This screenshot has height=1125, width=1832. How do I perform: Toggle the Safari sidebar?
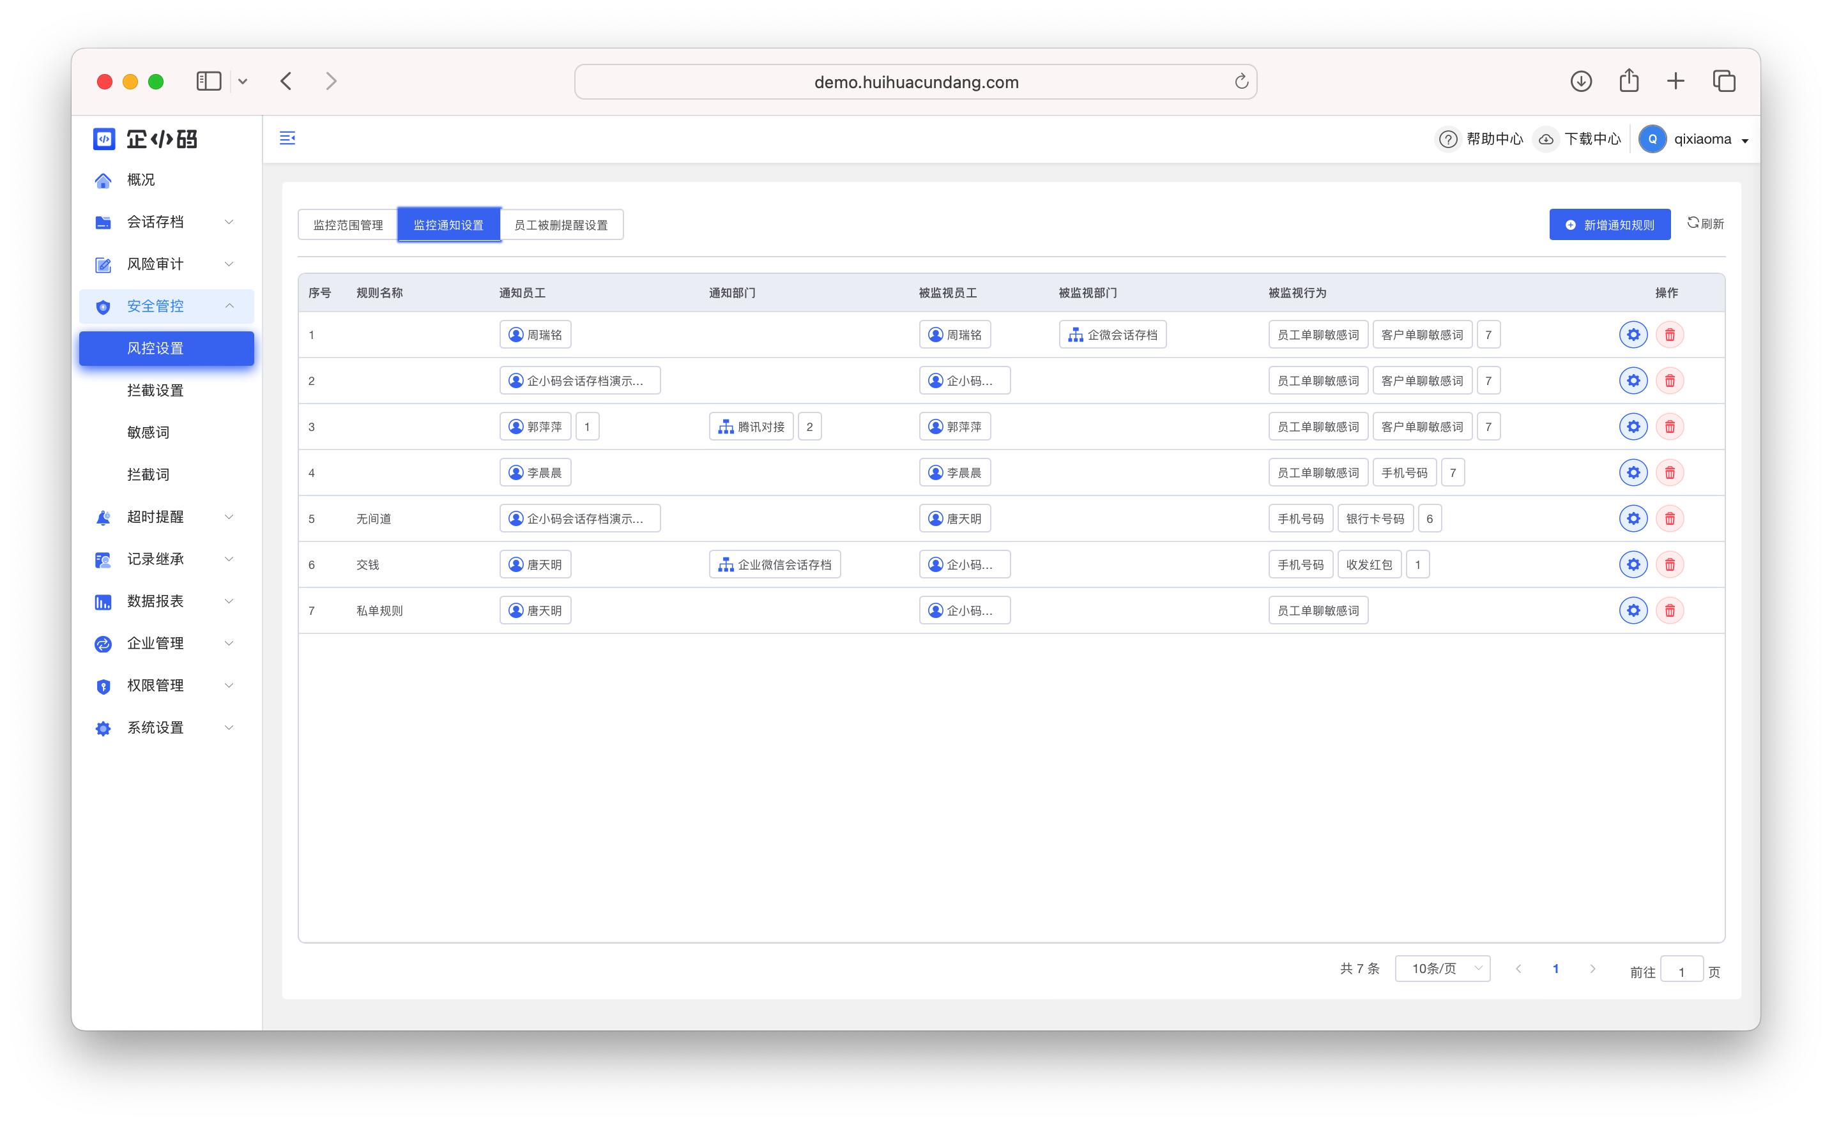tap(208, 81)
